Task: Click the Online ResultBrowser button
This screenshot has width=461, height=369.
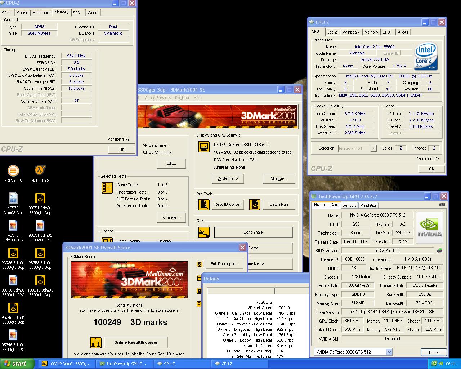Action: (136, 342)
